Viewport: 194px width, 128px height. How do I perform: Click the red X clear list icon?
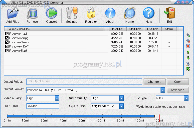pyautogui.click(x=188, y=46)
